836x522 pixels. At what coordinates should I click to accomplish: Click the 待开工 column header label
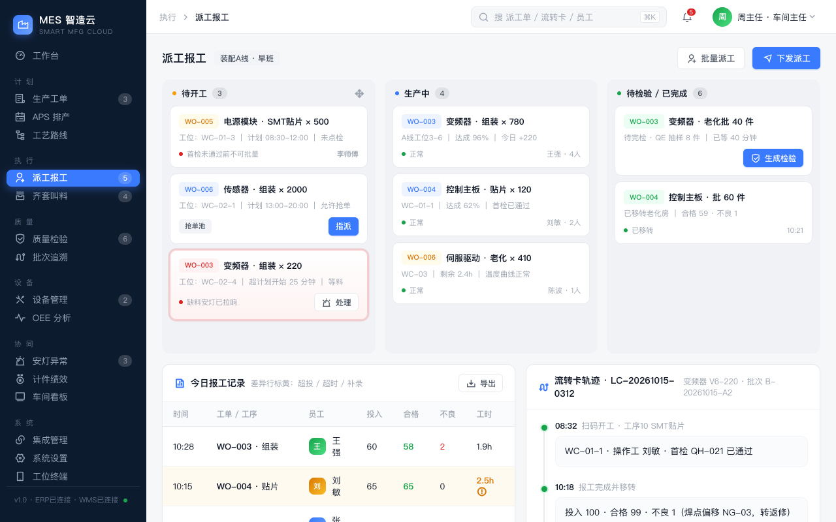[194, 93]
